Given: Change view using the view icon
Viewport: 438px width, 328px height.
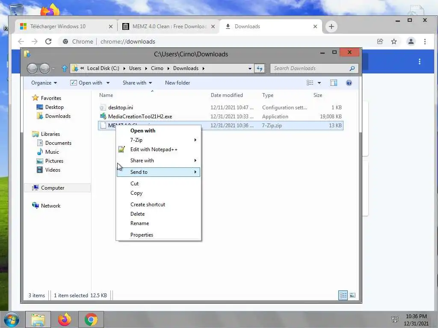Looking at the screenshot, I should tap(310, 83).
